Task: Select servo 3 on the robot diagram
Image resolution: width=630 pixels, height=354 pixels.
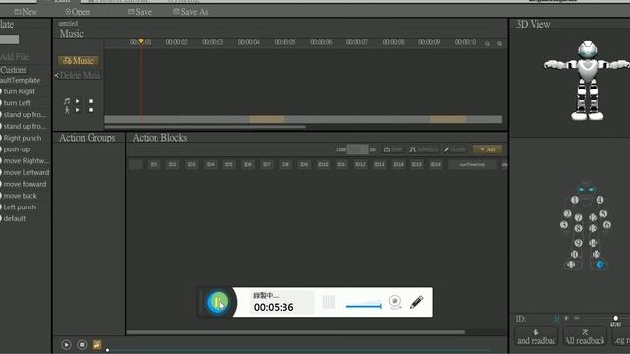Action: [564, 225]
